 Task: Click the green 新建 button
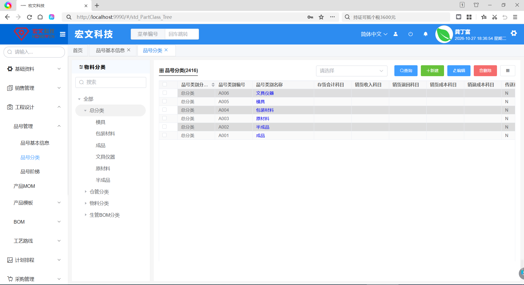[x=432, y=71]
